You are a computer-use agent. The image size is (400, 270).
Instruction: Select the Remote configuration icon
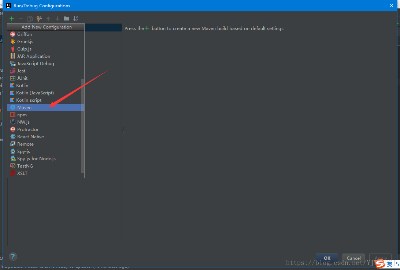pyautogui.click(x=13, y=144)
